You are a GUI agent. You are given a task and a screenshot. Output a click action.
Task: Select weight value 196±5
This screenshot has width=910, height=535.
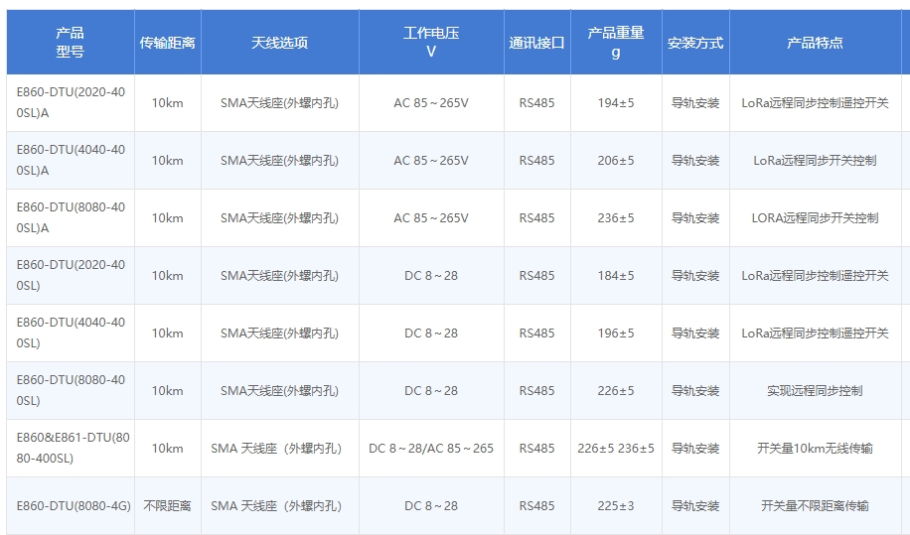(616, 333)
